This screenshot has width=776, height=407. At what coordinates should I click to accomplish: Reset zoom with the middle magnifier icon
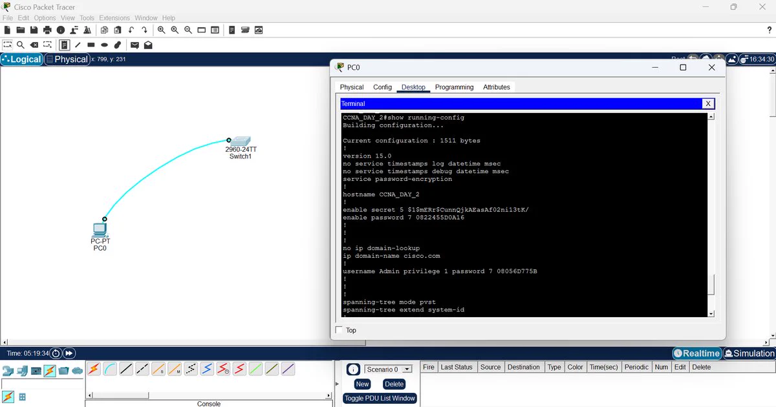(175, 30)
